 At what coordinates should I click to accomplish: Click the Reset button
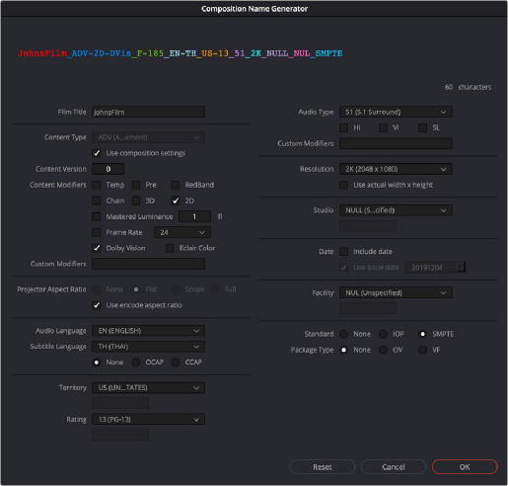point(323,467)
